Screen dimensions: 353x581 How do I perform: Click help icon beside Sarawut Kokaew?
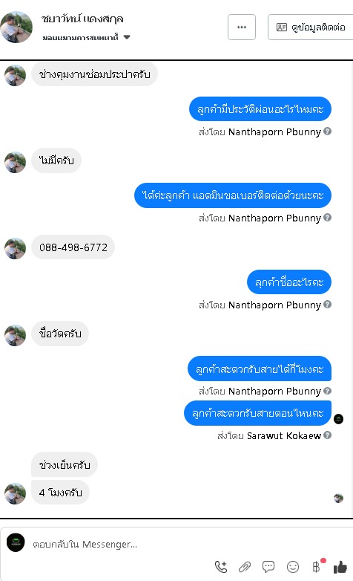click(328, 435)
